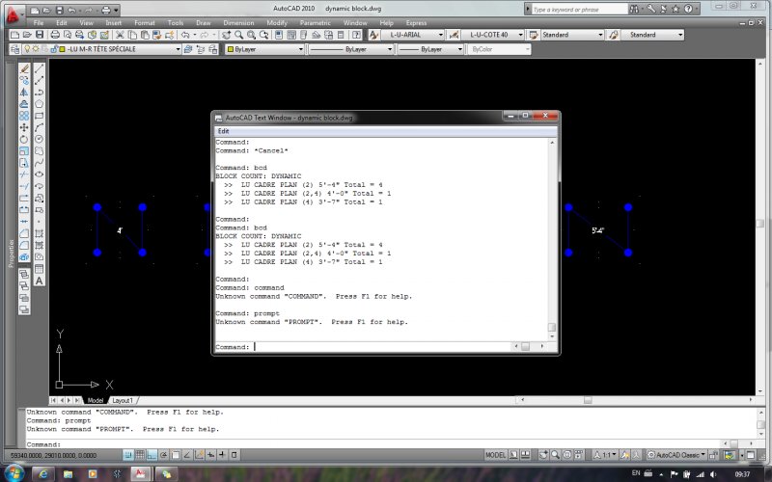The width and height of the screenshot is (772, 482).
Task: Click the Cut scissors icon
Action: tap(120, 35)
